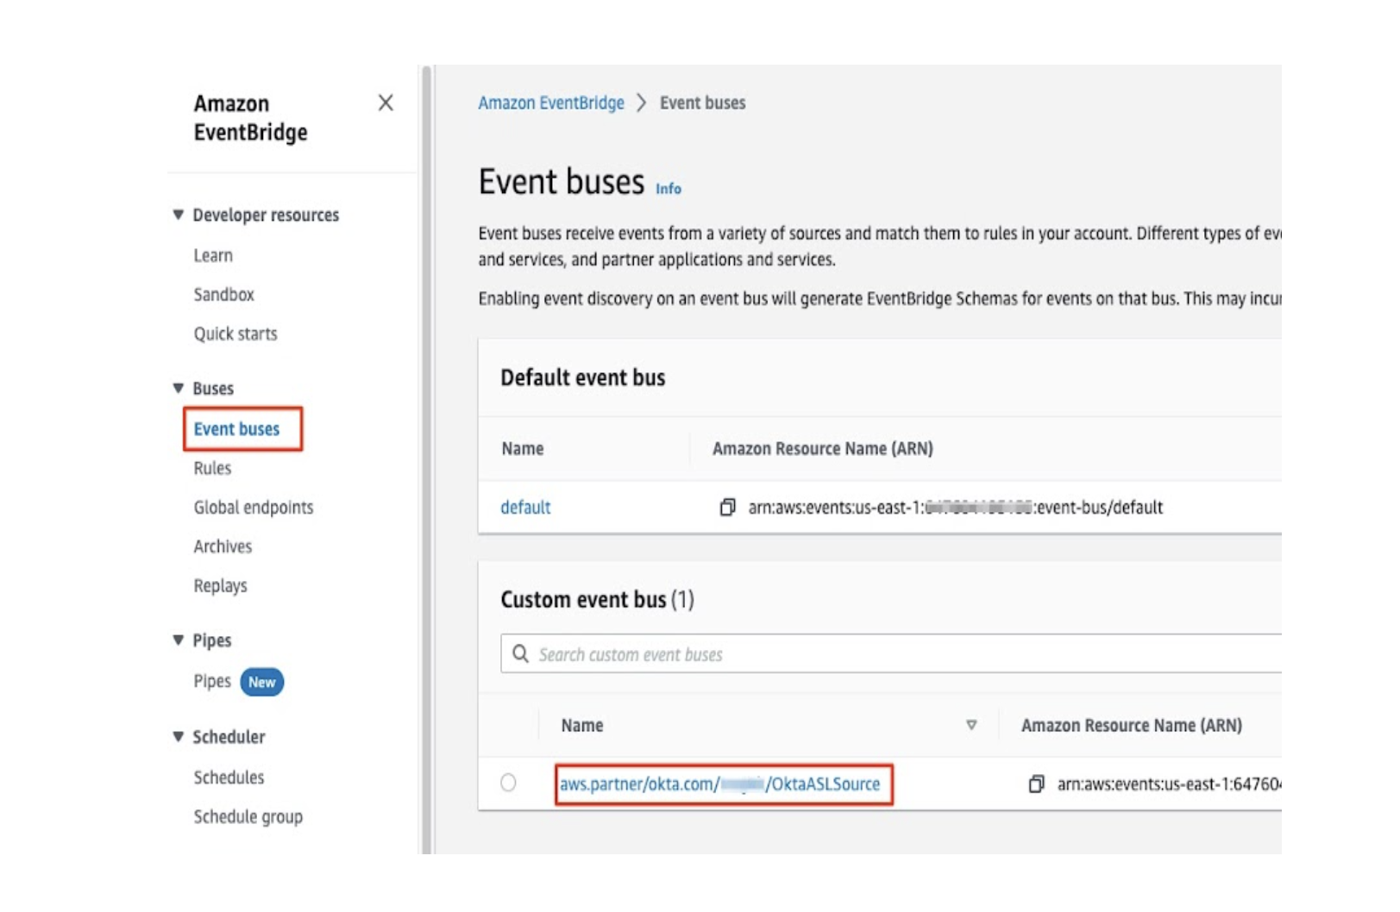Copy the default event bus ARN
Viewport: 1400px width, 912px height.
pyautogui.click(x=727, y=507)
